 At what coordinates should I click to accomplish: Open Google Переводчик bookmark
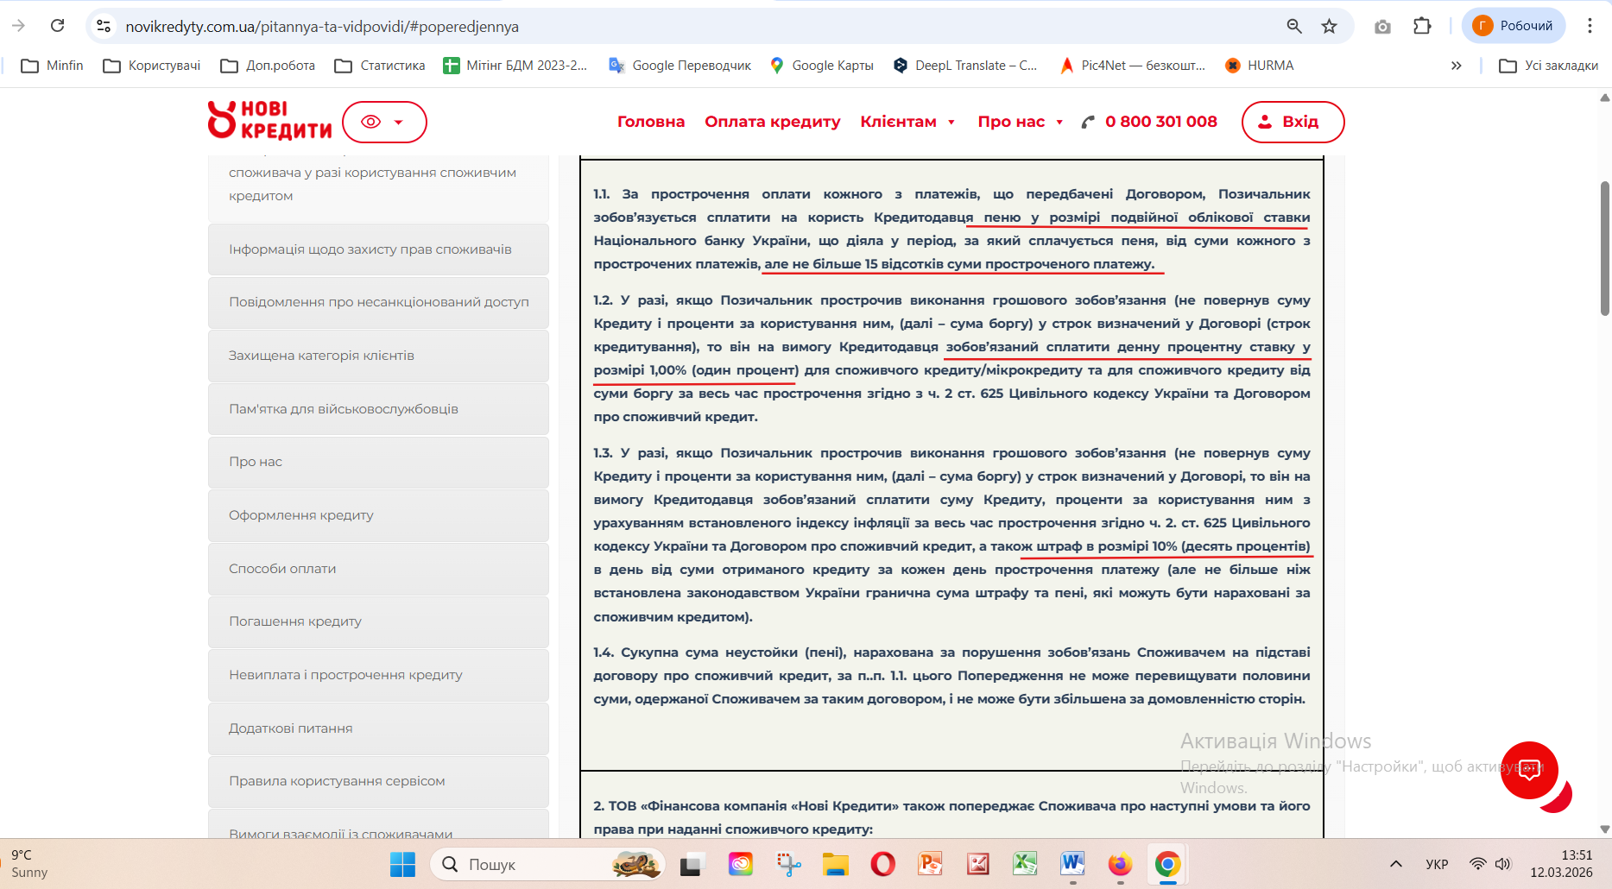click(680, 66)
